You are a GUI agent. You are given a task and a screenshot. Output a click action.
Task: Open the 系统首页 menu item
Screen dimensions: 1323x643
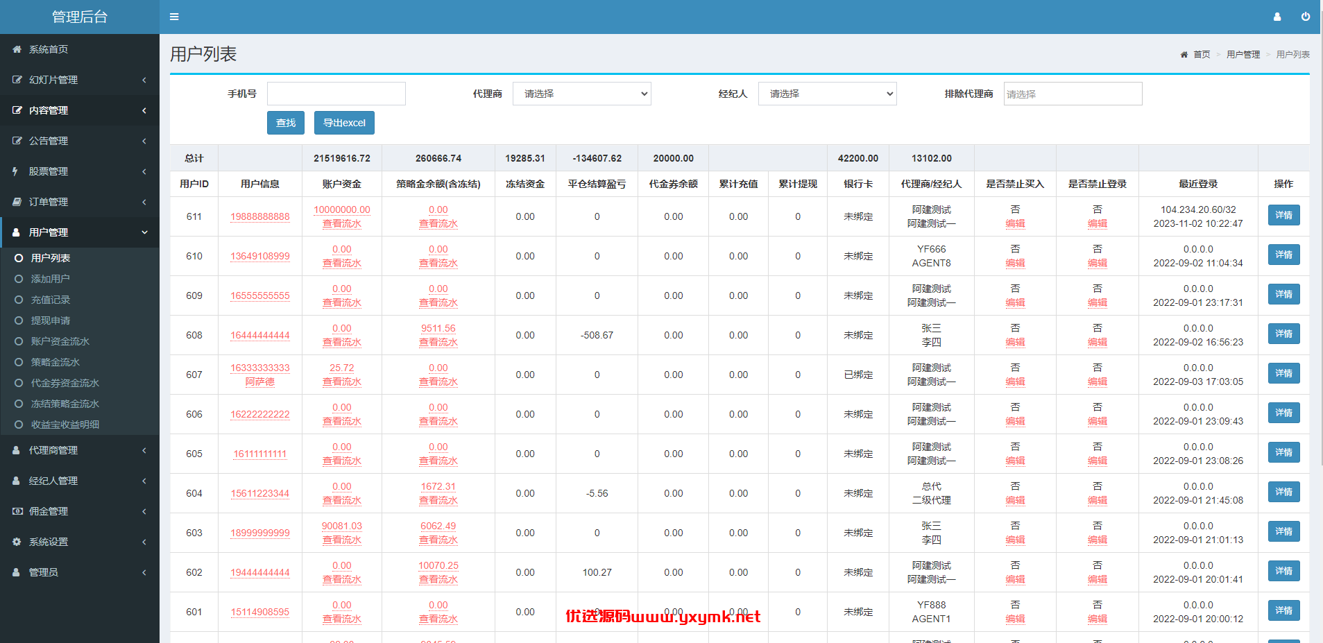click(80, 49)
